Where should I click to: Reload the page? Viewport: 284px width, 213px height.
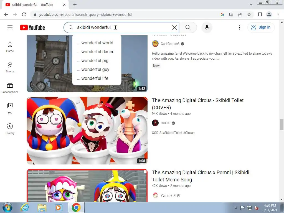(24, 14)
